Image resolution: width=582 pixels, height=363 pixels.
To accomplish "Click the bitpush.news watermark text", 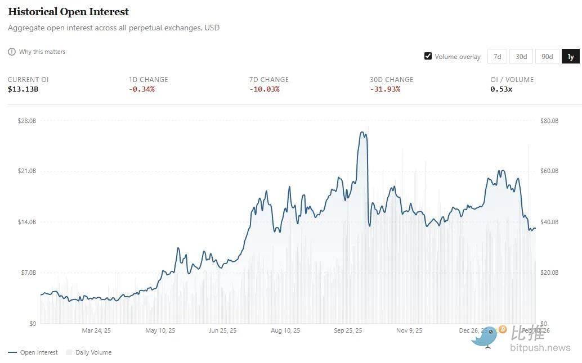I will click(x=540, y=348).
